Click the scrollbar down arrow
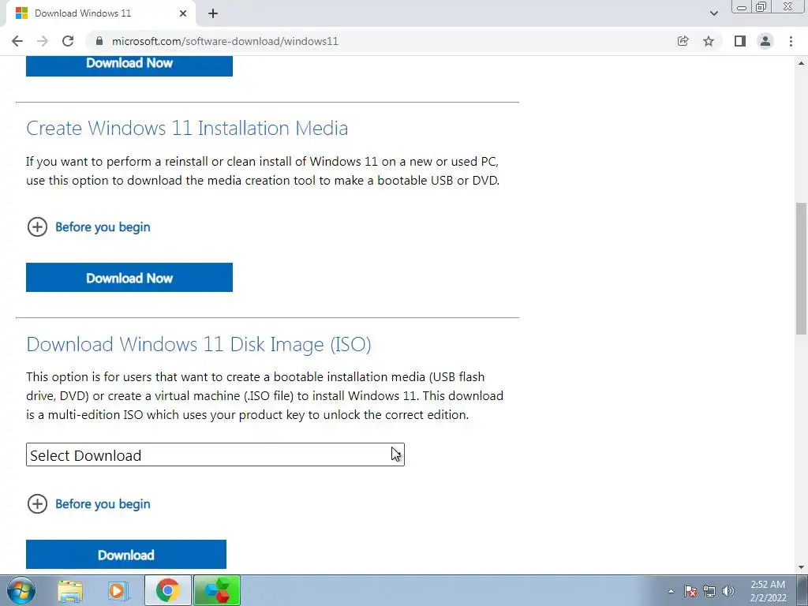Viewport: 808px width, 606px height. [801, 567]
